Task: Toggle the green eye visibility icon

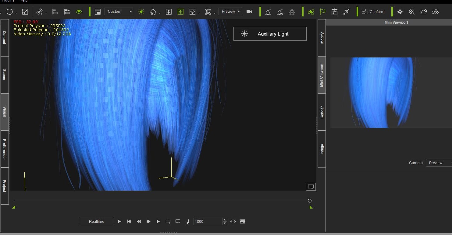Action: click(79, 12)
